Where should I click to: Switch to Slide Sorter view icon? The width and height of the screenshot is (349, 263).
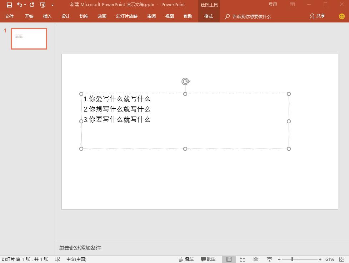coord(243,259)
